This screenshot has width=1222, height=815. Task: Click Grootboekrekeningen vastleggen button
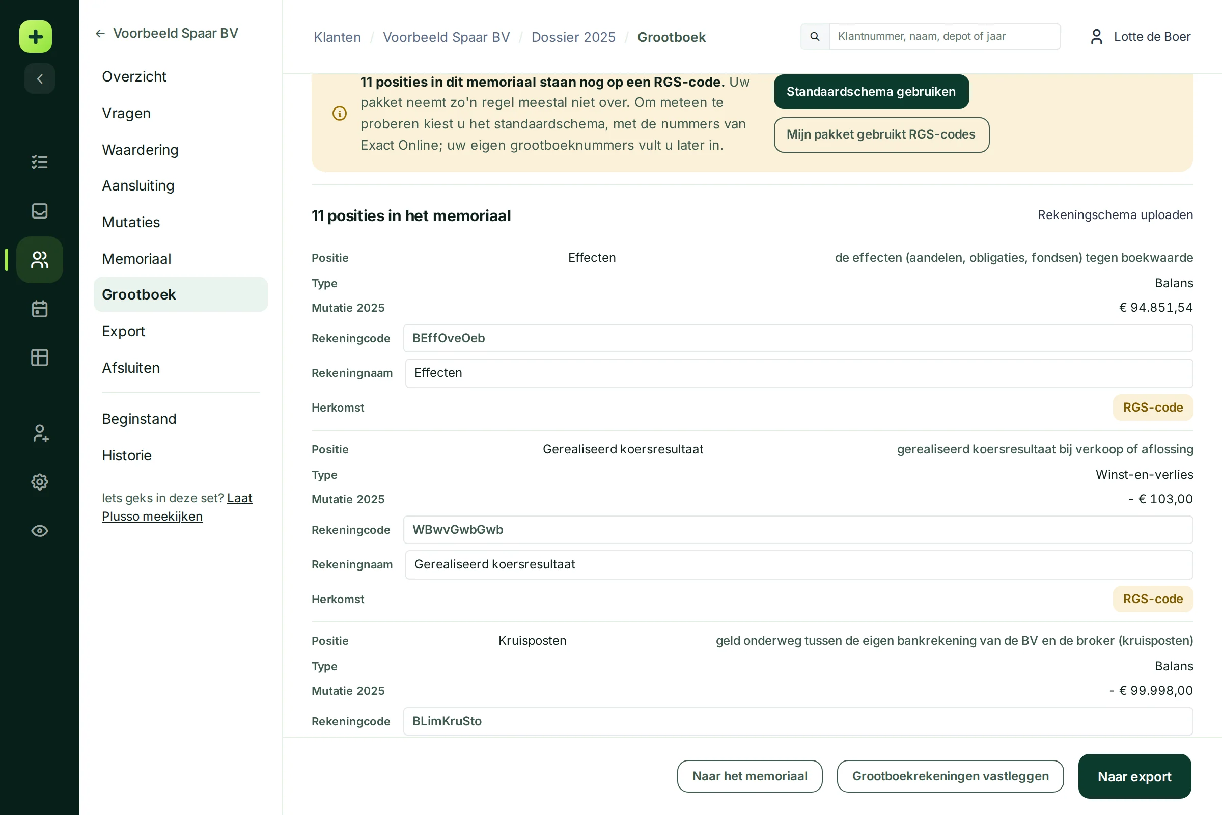click(x=950, y=776)
